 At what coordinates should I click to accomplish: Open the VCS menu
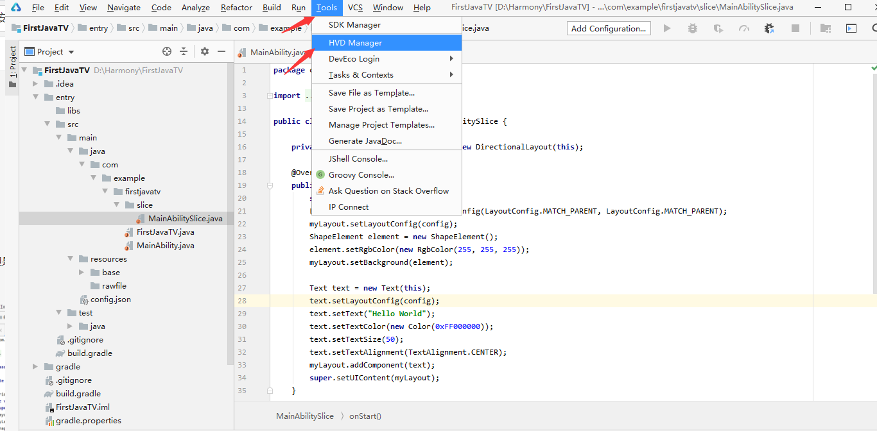click(x=355, y=8)
